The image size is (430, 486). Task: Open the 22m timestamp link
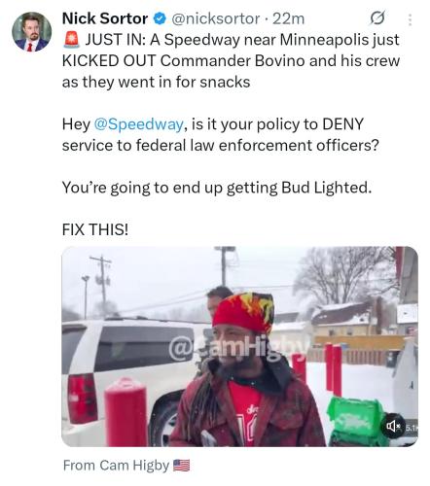(x=289, y=18)
